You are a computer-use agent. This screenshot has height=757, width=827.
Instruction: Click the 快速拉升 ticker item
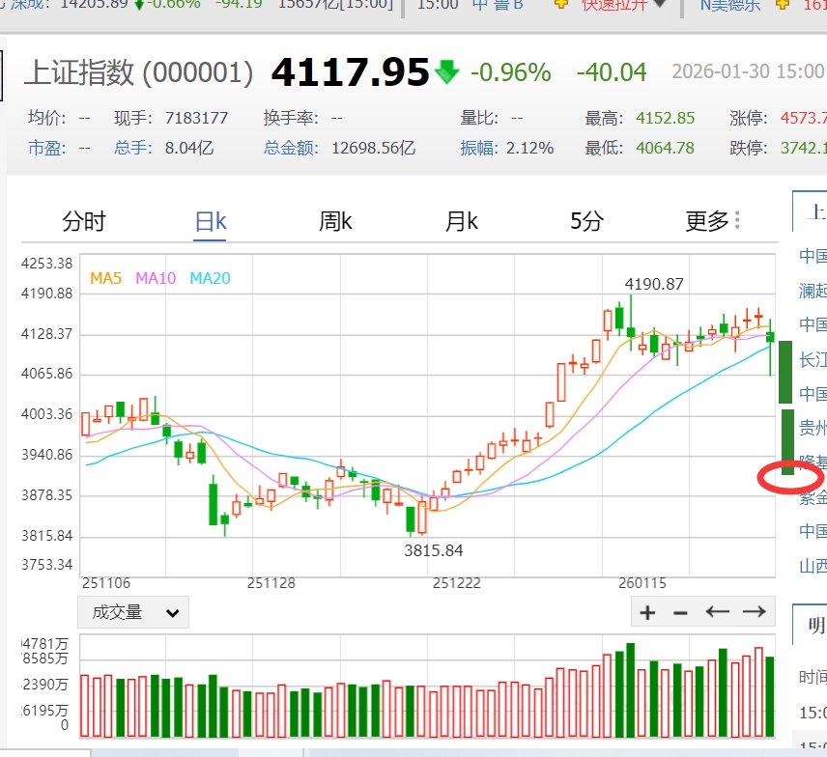click(613, 5)
